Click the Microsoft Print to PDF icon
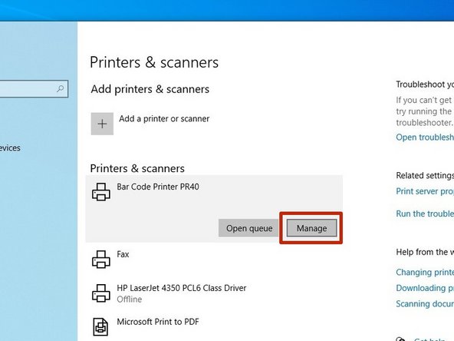The image size is (454, 341). click(x=100, y=326)
